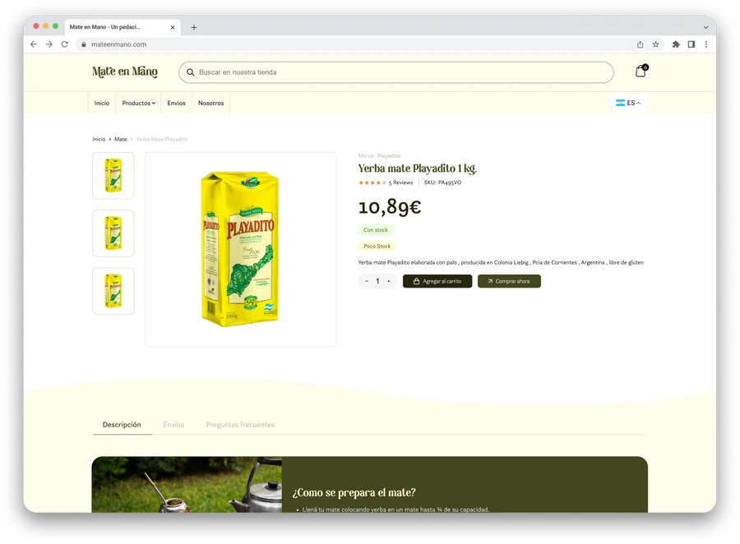The image size is (740, 544).
Task: Click Agregar al carrito button
Action: coord(437,281)
